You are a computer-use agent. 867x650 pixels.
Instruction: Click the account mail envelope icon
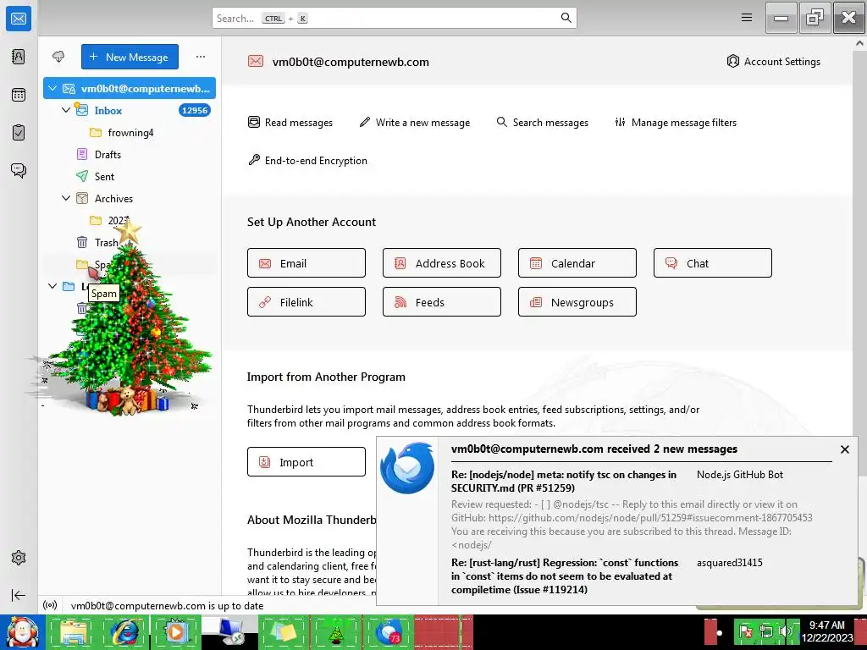[x=256, y=61]
